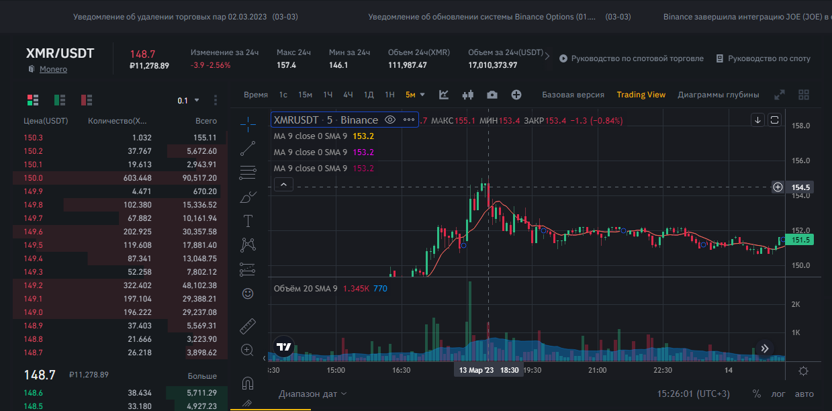Select the 148.6 buy order price row
The image size is (832, 411).
pos(120,393)
